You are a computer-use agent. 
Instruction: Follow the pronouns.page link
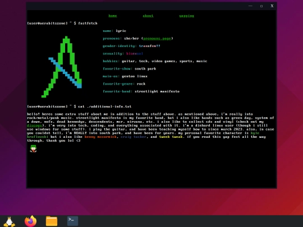point(157,39)
